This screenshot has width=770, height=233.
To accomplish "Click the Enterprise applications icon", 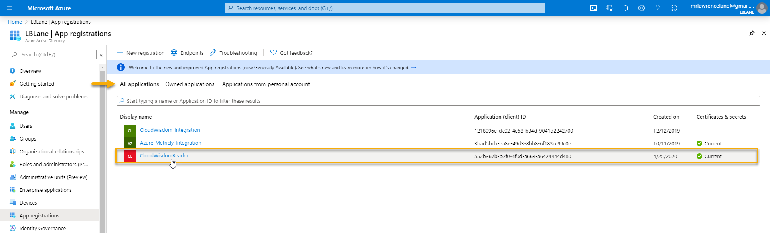I will coord(12,190).
